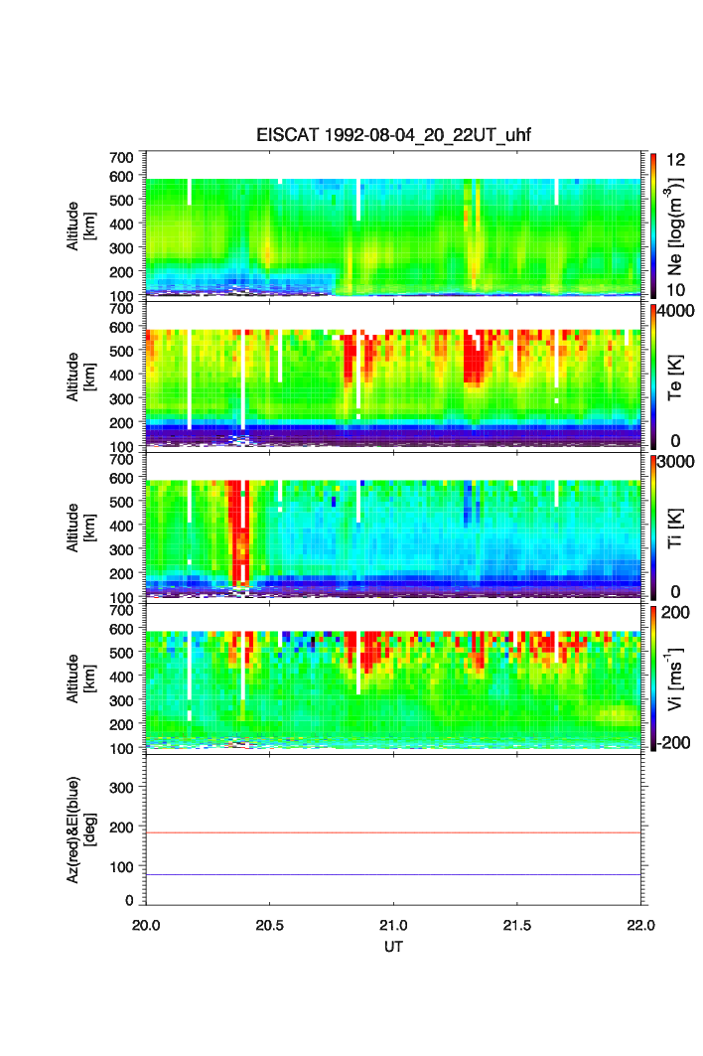The height and width of the screenshot is (1056, 703).
Task: Click the Ti ion temperature color bar
Action: [653, 528]
